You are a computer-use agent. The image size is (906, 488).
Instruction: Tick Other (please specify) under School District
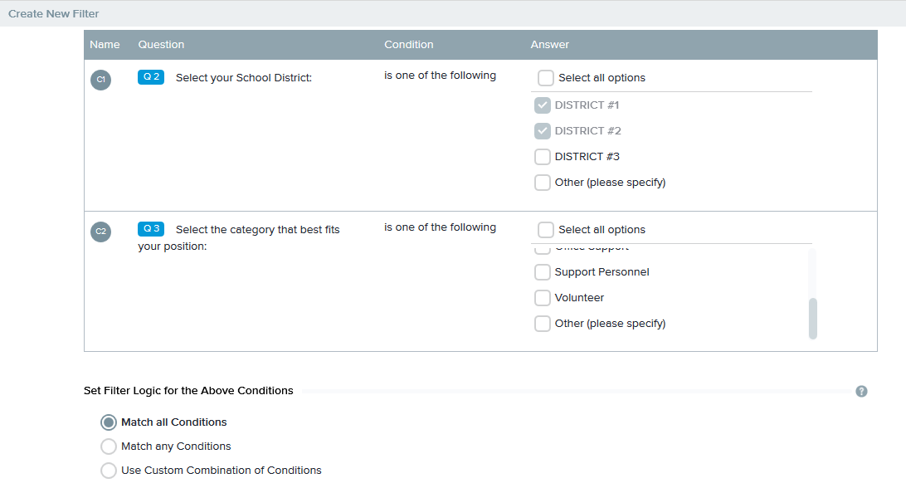(x=543, y=183)
